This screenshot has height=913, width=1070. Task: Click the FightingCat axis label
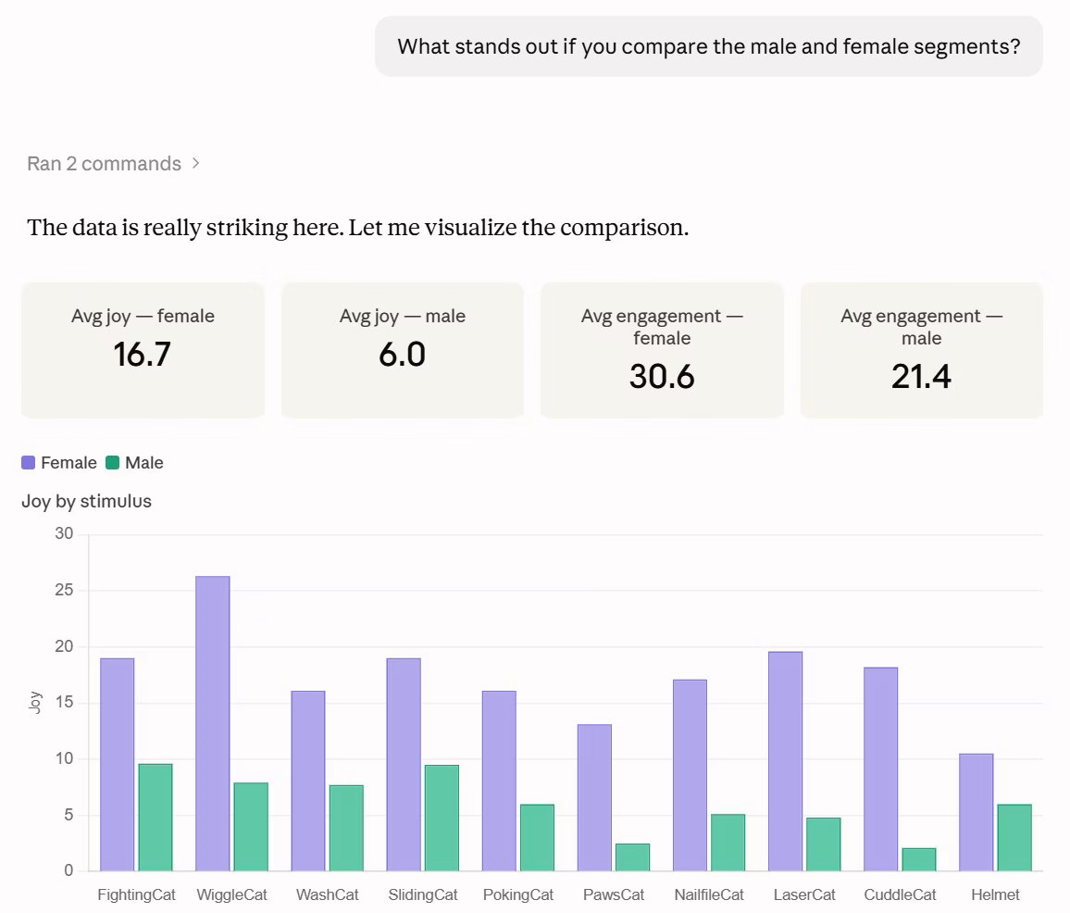pyautogui.click(x=136, y=894)
